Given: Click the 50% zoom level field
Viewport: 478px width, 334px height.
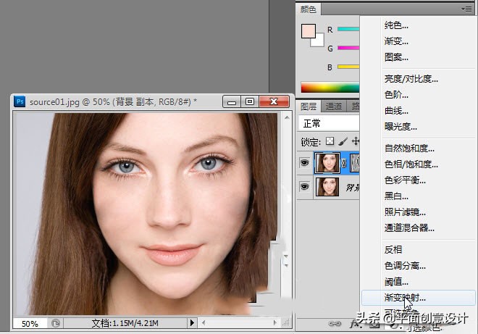Looking at the screenshot, I should click(30, 323).
